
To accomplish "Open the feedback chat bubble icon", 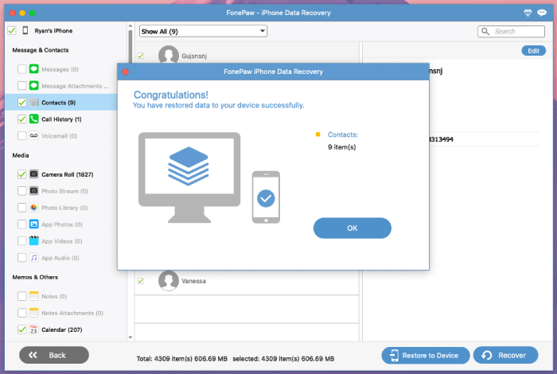I will tap(542, 13).
